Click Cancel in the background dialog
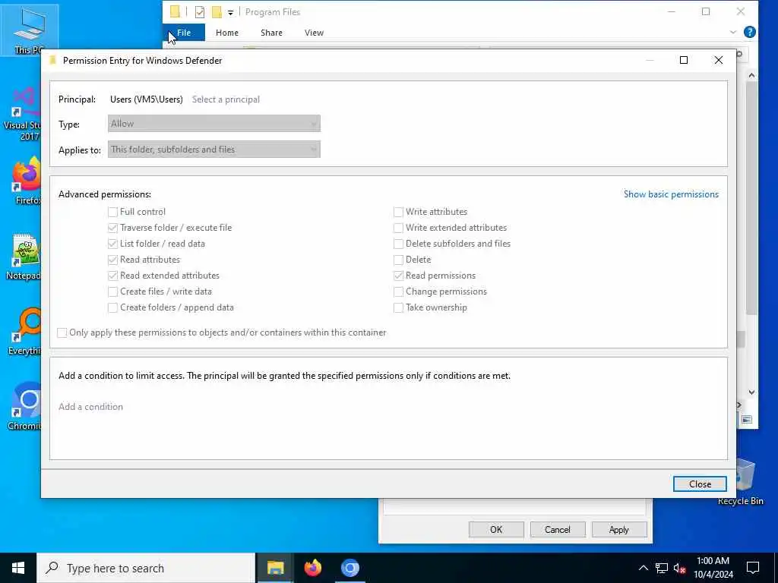Viewport: 778px width, 583px height. click(x=557, y=529)
